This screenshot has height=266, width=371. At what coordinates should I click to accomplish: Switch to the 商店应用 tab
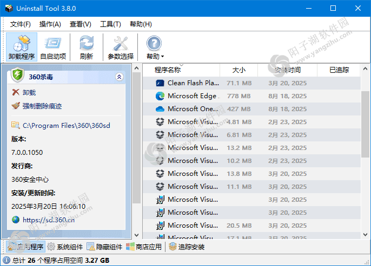point(144,247)
